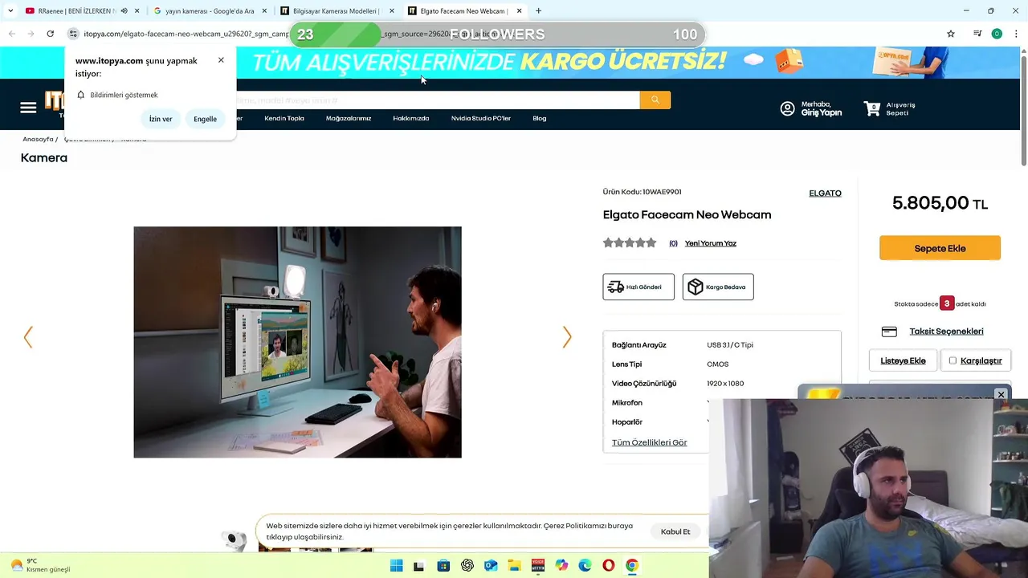
Task: Open Opera browser from the taskbar
Action: [x=609, y=566]
